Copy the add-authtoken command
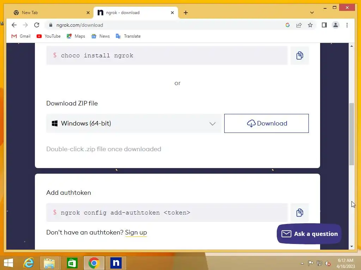Viewport: 361px width, 270px height. click(300, 212)
